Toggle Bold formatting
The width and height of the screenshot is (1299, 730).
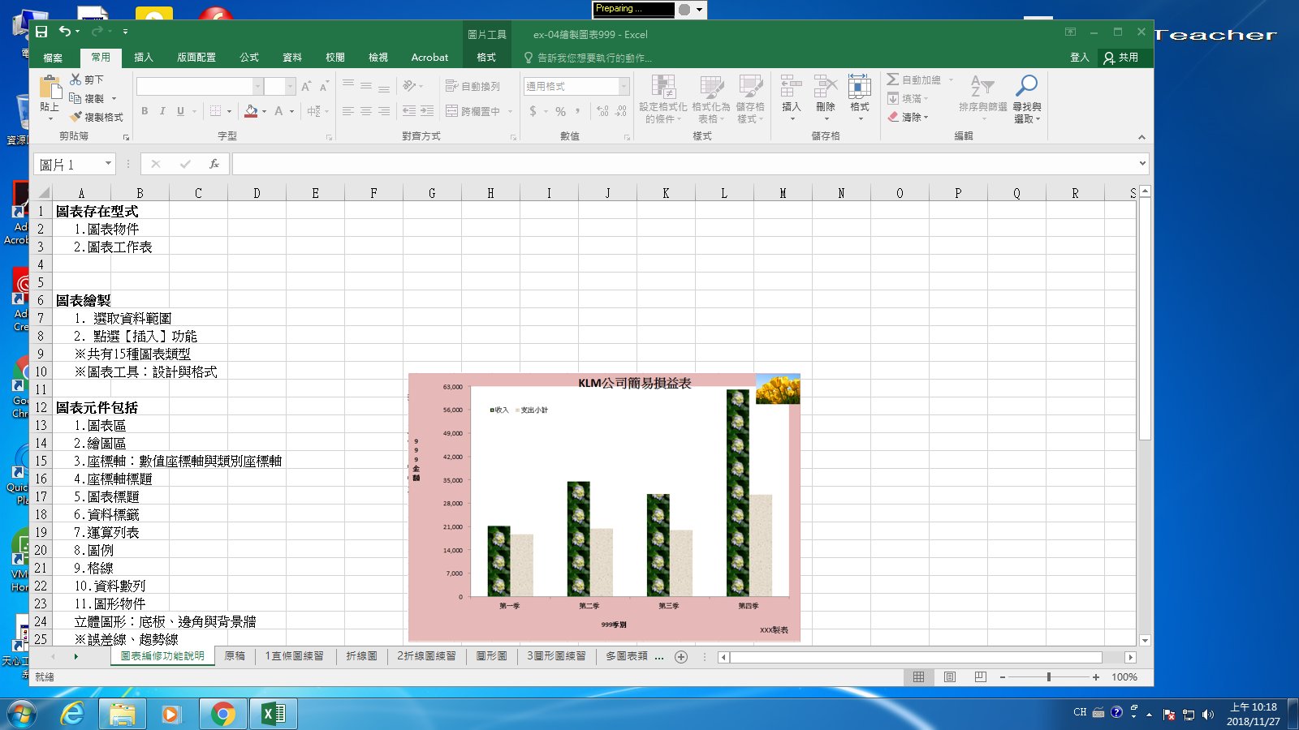(x=145, y=111)
